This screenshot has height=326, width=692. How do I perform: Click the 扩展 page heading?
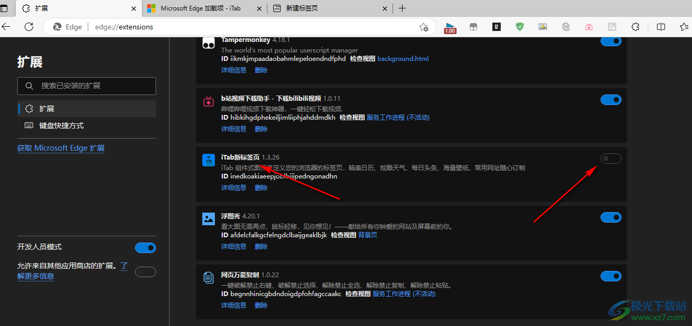click(x=30, y=62)
